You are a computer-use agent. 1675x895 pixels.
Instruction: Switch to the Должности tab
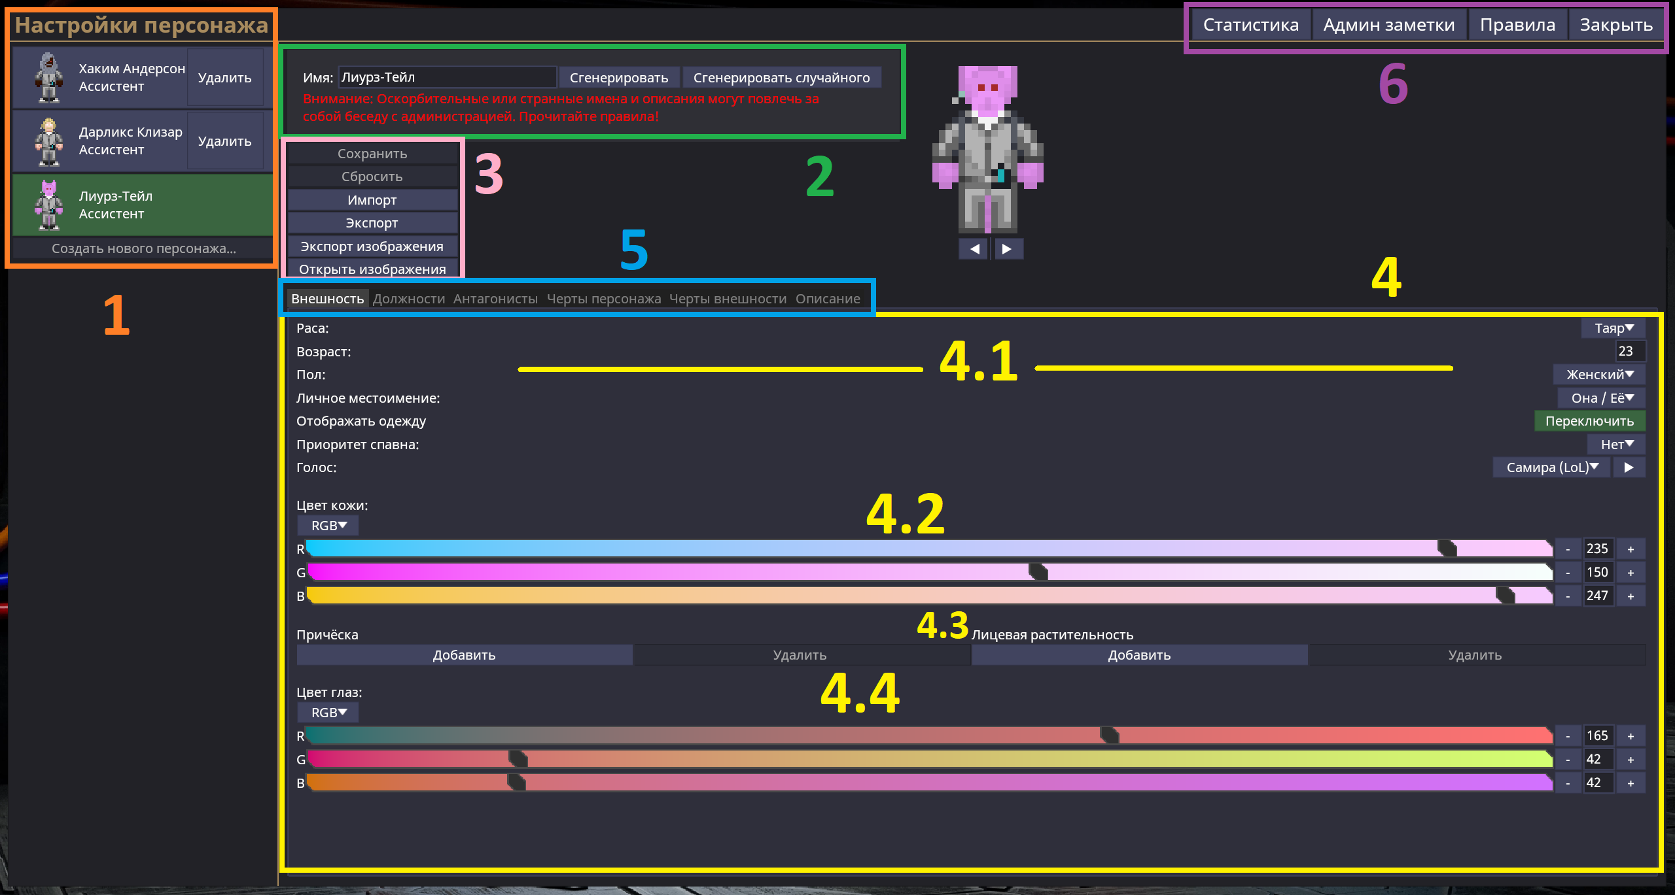[408, 299]
